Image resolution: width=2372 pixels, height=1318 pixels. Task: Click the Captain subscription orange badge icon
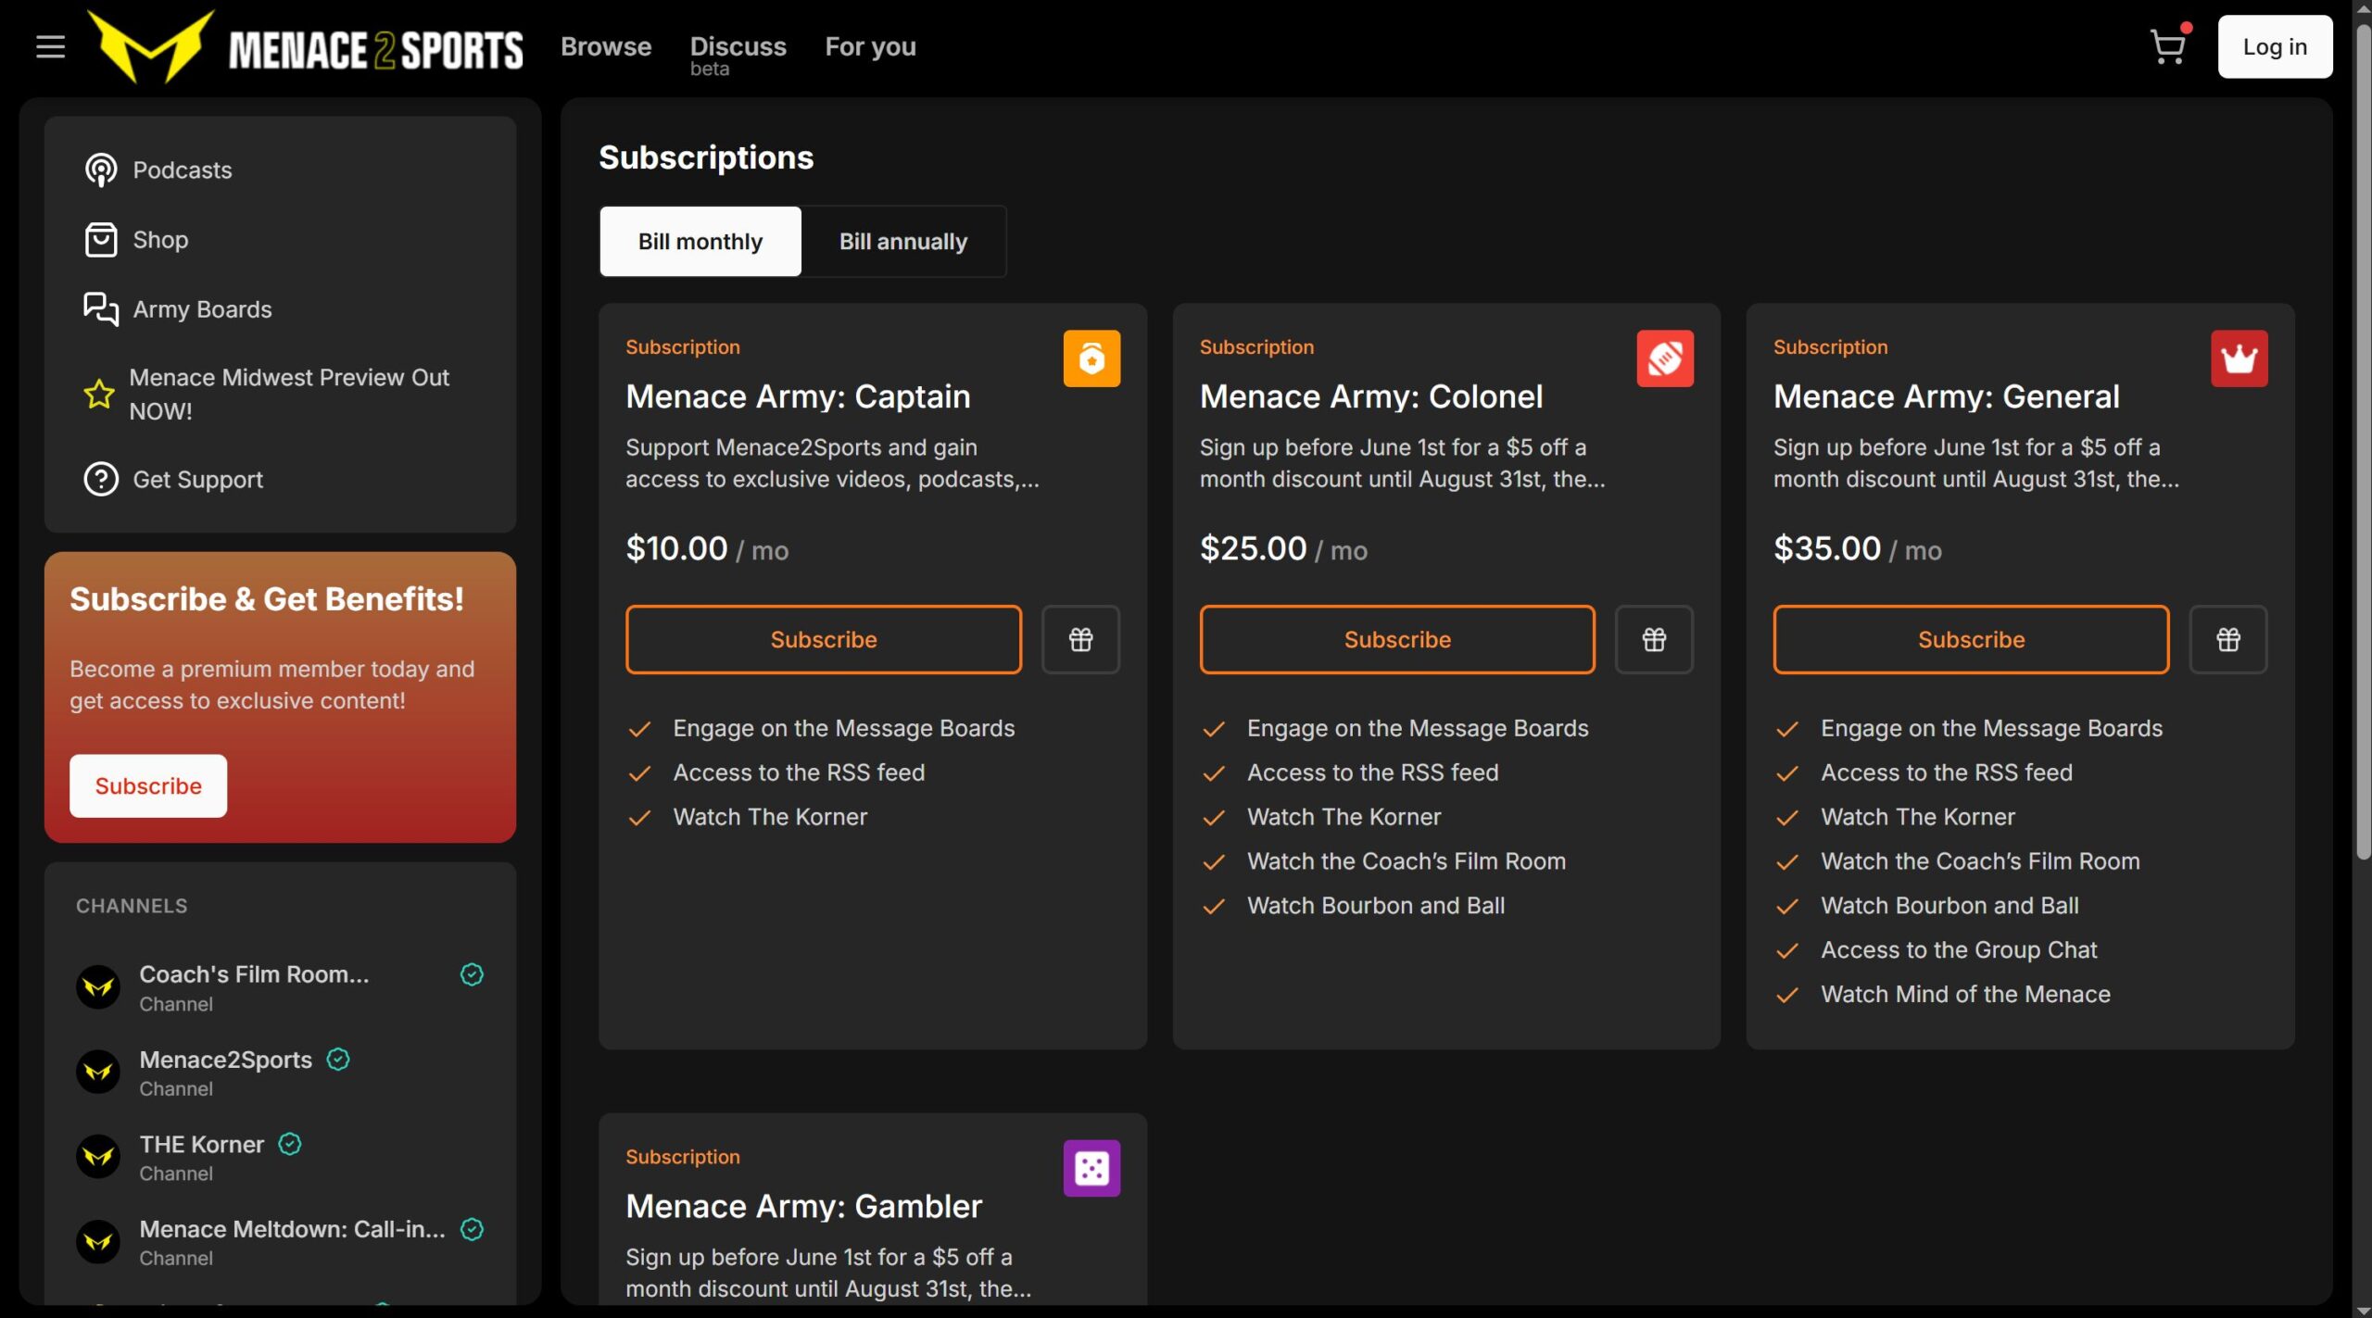(x=1091, y=358)
